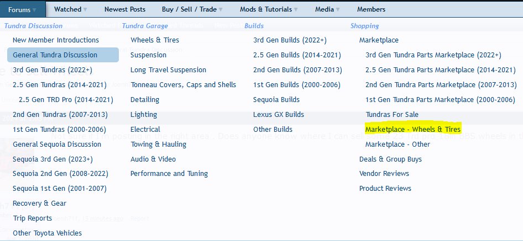Open Long Travel Suspension forum
This screenshot has width=523, height=241.
click(x=168, y=69)
